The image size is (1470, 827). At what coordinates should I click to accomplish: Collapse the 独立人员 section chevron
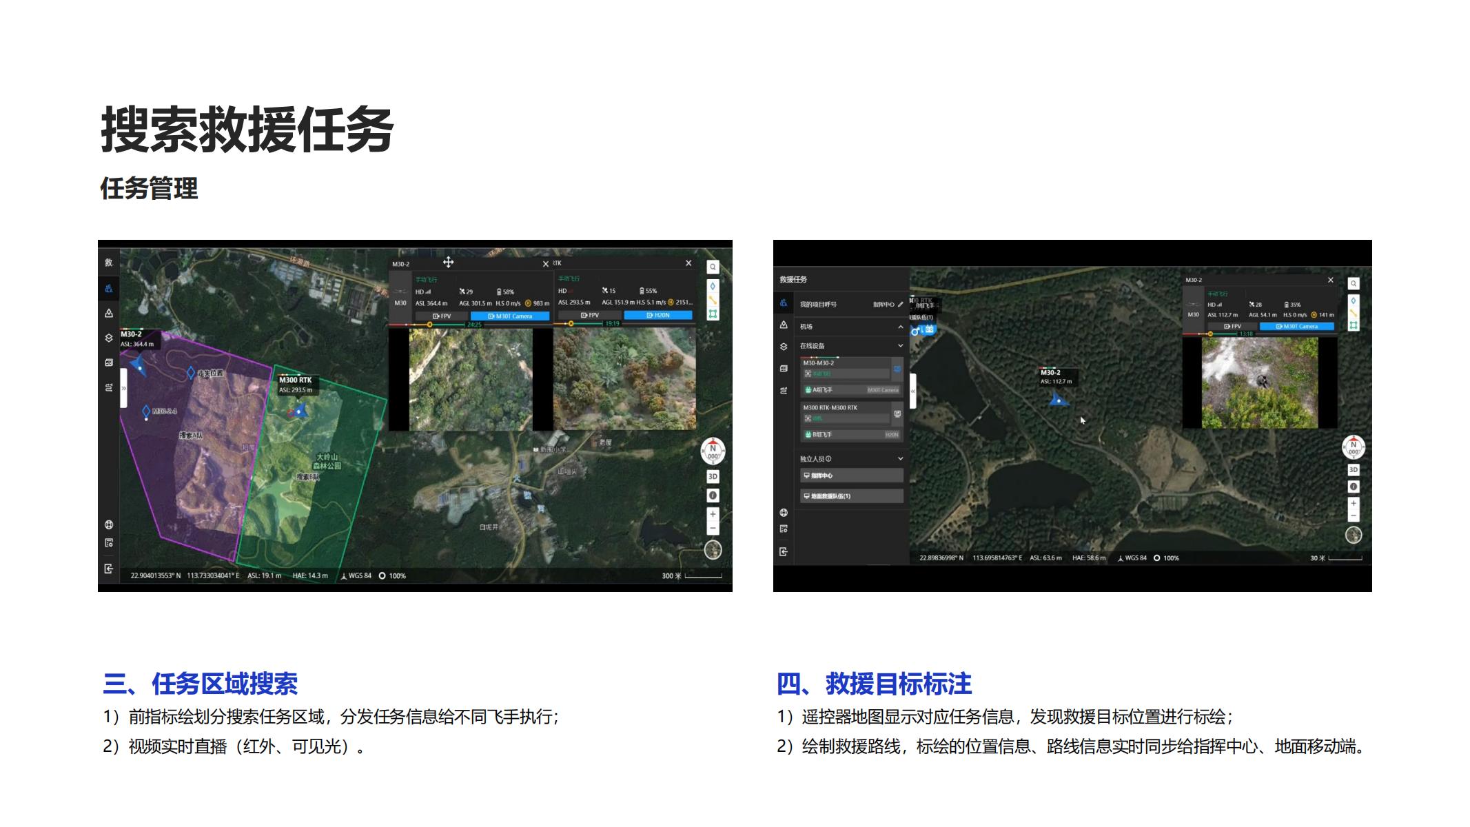(900, 458)
